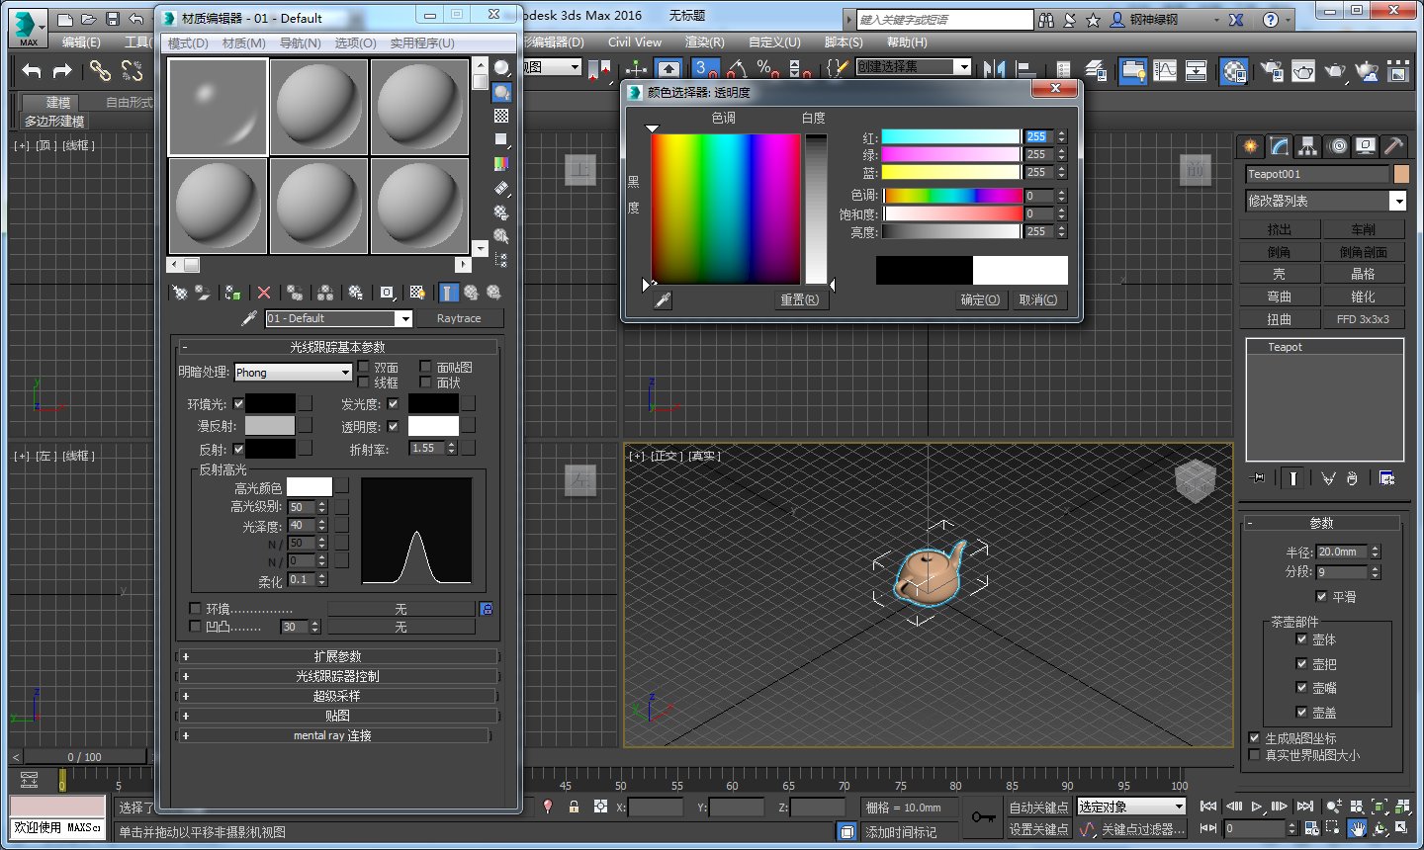Image resolution: width=1424 pixels, height=850 pixels.
Task: Expand the 扩展参数 rollout
Action: point(337,656)
